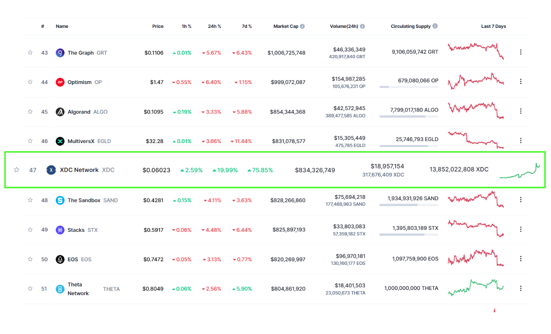Open EOS row options menu
This screenshot has height=334, width=551.
(521, 259)
